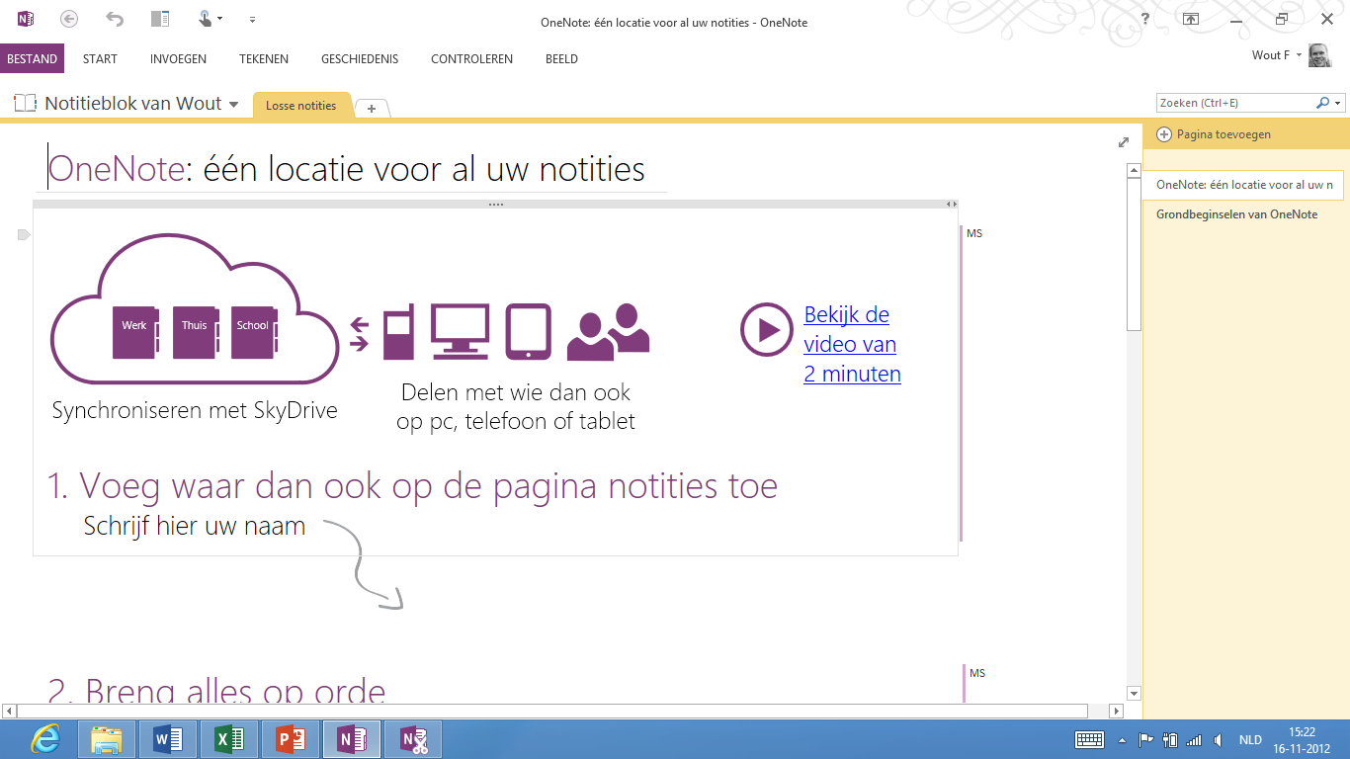1350x759 pixels.
Task: Click the SkyDrive cloud graphic
Action: coord(195,309)
